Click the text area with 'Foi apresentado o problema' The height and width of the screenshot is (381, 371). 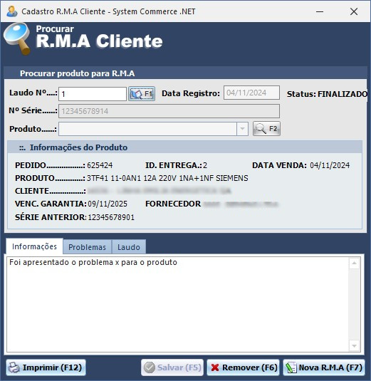pyautogui.click(x=177, y=304)
